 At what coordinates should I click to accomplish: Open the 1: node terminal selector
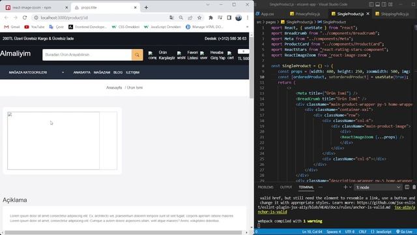point(378,187)
